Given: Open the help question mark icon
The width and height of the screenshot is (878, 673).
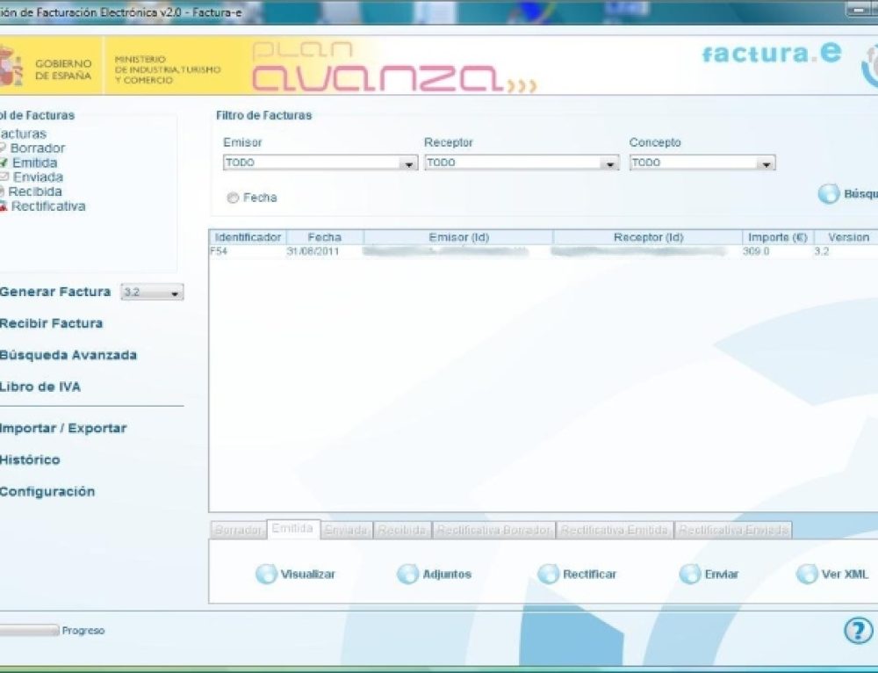Looking at the screenshot, I should tap(857, 631).
